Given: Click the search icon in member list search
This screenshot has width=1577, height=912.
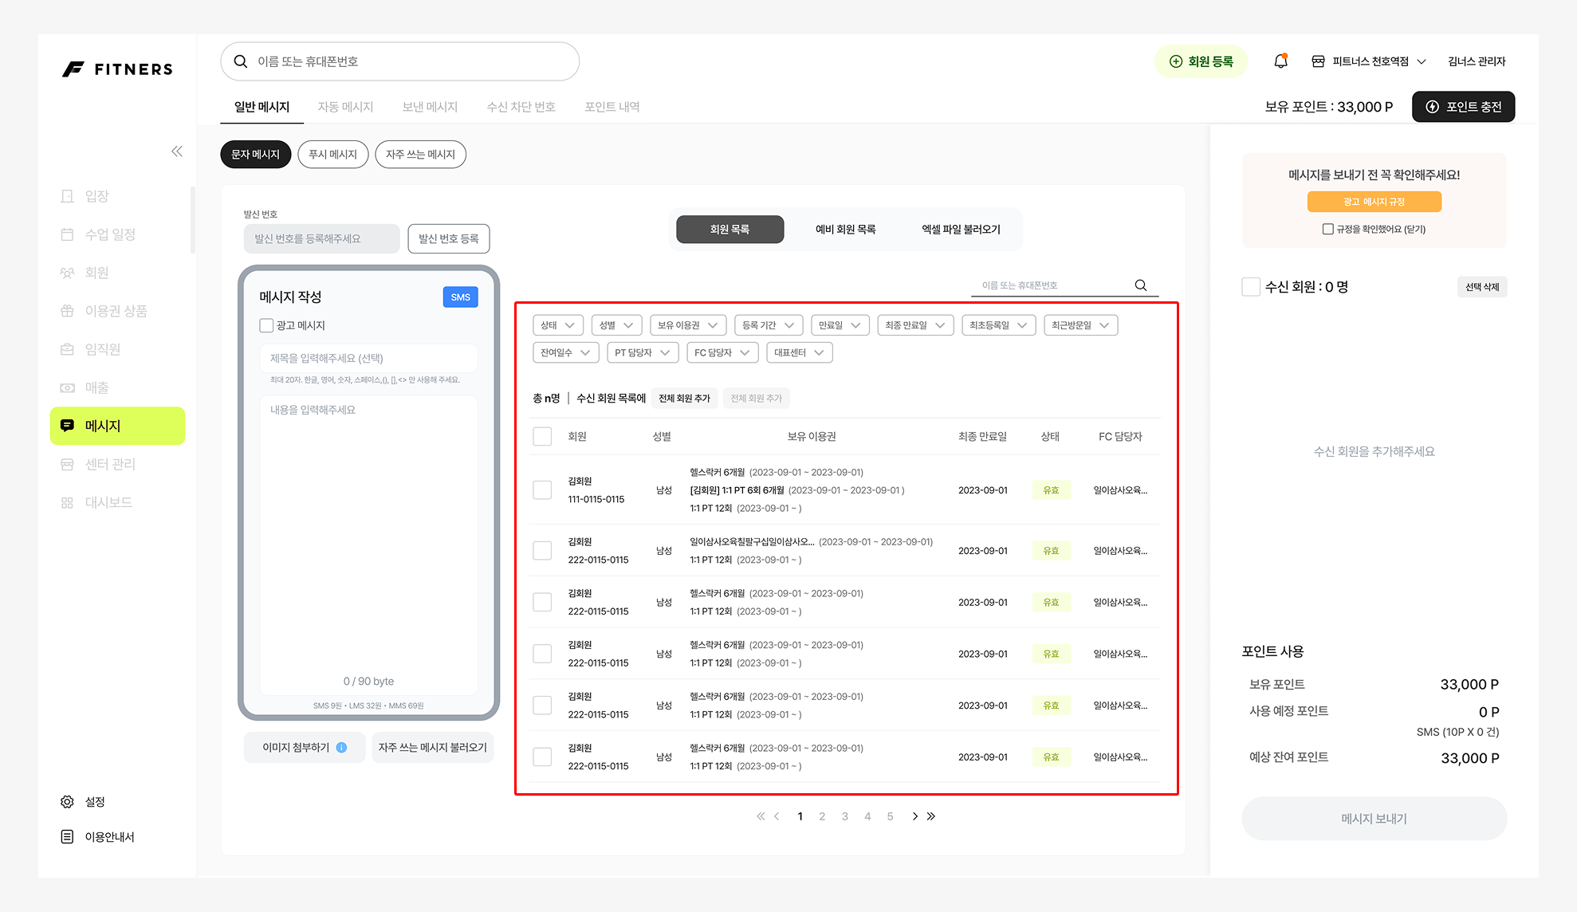Looking at the screenshot, I should point(1141,285).
